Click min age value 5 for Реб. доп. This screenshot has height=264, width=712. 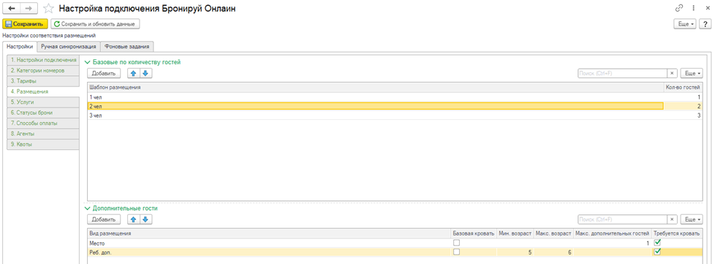(x=515, y=252)
